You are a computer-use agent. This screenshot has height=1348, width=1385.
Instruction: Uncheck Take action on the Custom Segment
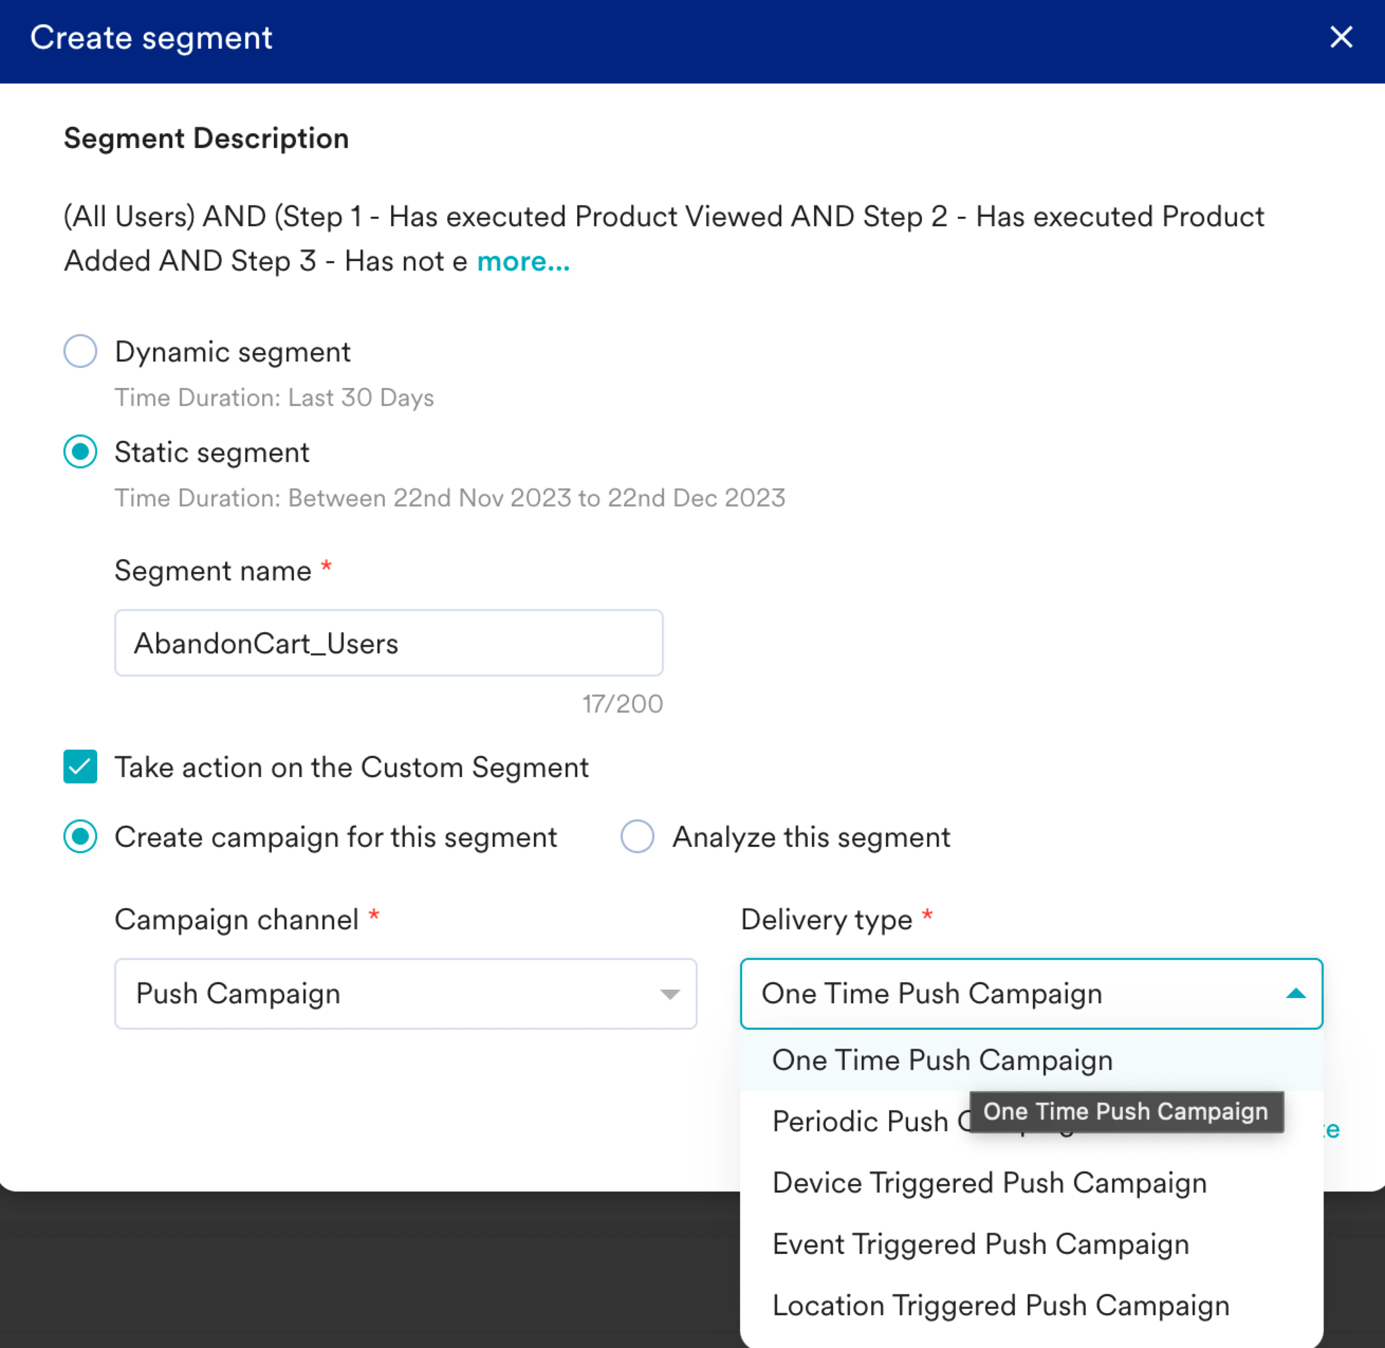[x=80, y=767]
